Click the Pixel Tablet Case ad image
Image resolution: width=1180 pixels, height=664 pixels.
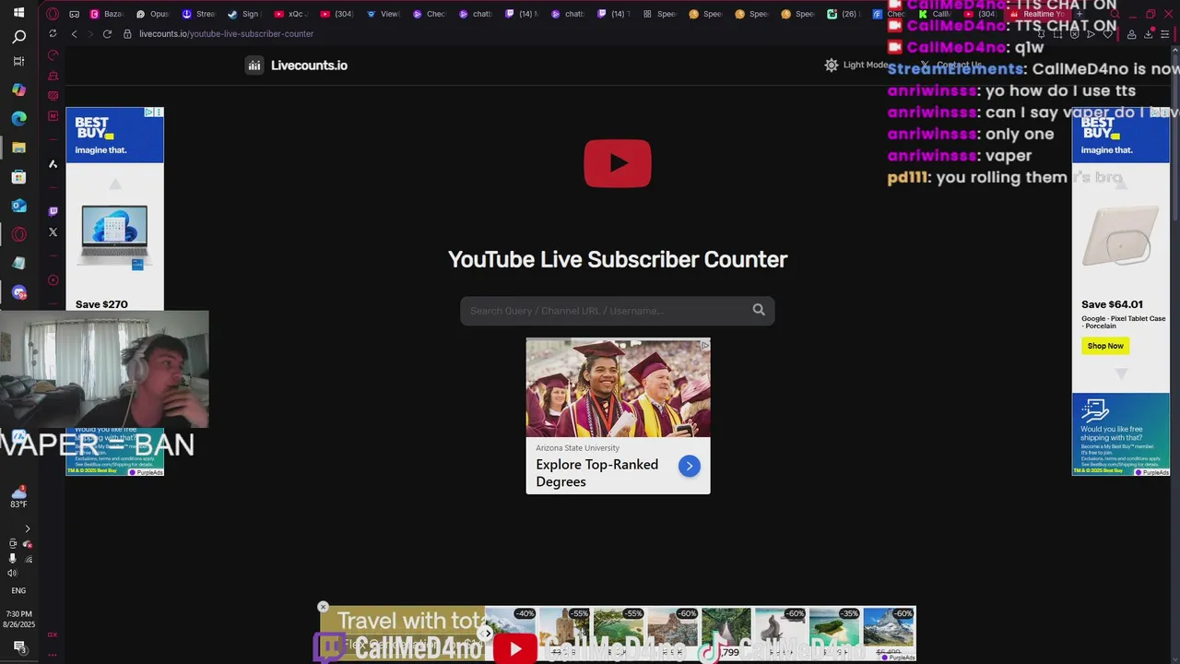(x=1120, y=235)
